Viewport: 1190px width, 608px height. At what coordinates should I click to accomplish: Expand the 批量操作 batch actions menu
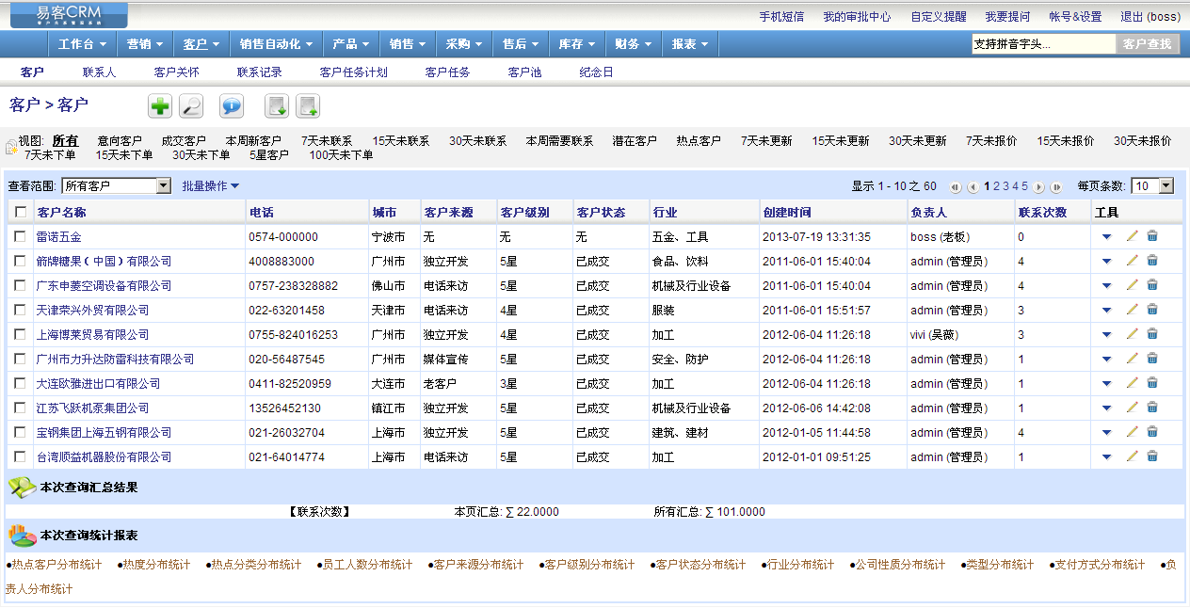[x=210, y=186]
